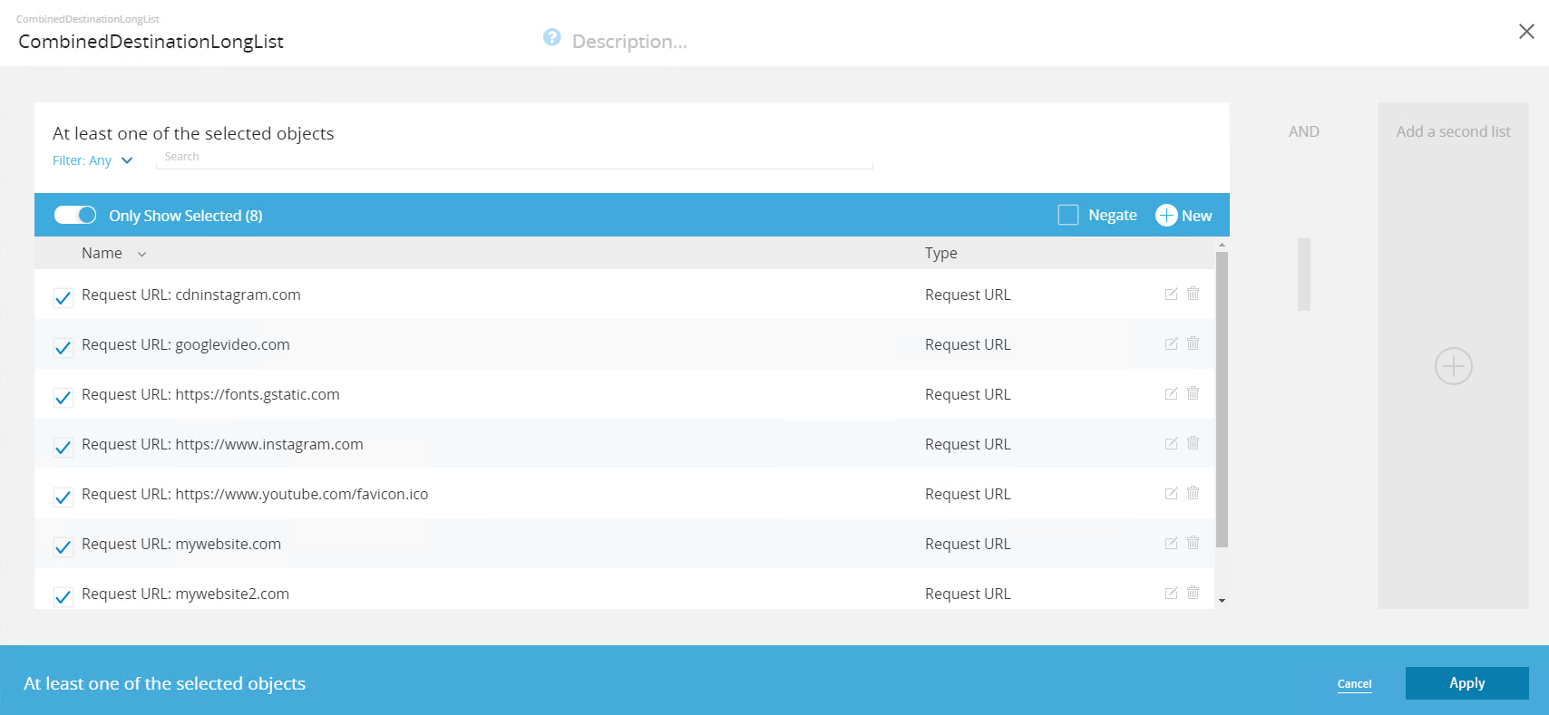Viewport: 1549px width, 715px height.
Task: Click the list scrollbar down arrow
Action: click(x=1222, y=601)
